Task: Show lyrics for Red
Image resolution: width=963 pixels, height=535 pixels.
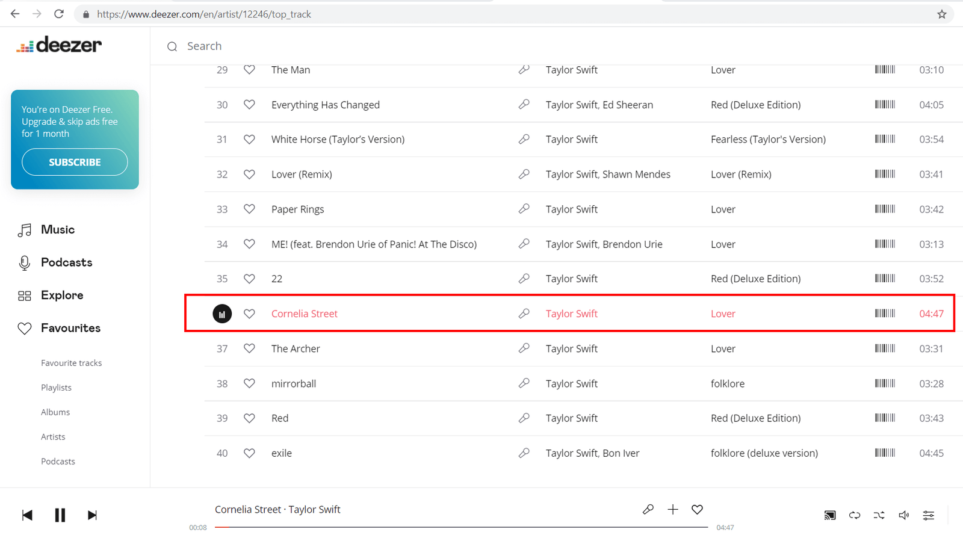Action: coord(524,418)
